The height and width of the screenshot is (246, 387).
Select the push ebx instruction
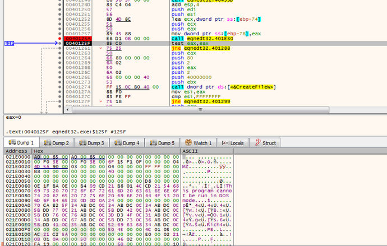coord(184,82)
